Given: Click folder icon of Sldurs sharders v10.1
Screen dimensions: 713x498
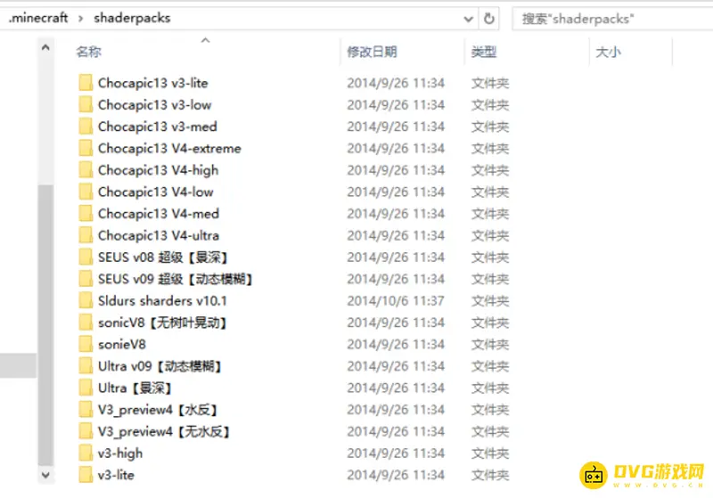Looking at the screenshot, I should click(x=86, y=301).
